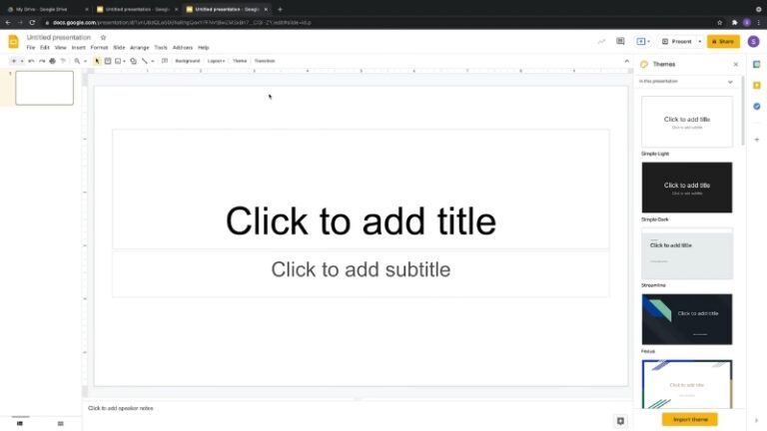Viewport: 767px width, 431px height.
Task: Open Google Keep in side panel
Action: pos(757,85)
